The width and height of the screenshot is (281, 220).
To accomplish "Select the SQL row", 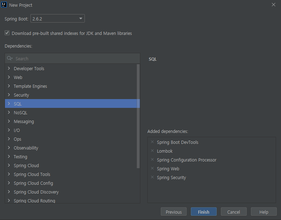I will [72, 104].
